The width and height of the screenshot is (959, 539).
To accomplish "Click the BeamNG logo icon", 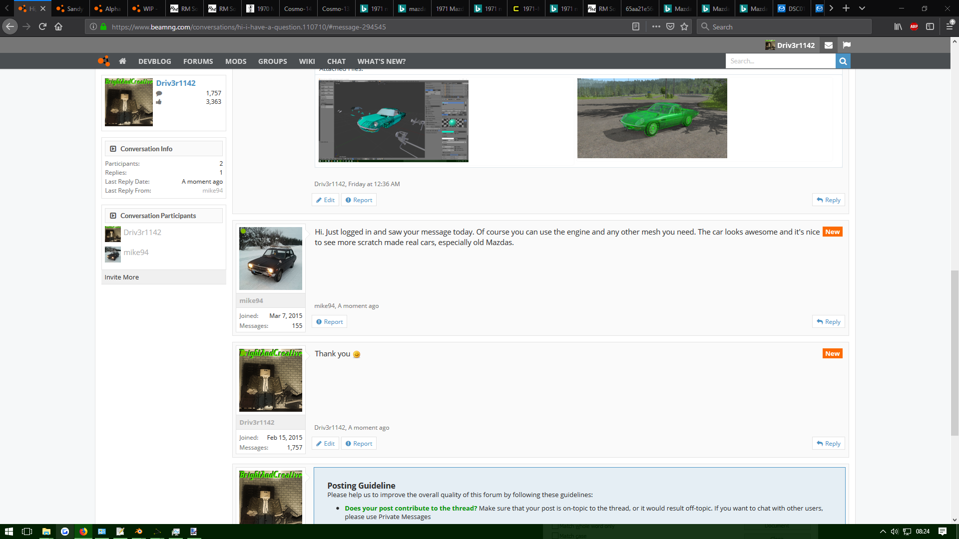I will (x=103, y=61).
